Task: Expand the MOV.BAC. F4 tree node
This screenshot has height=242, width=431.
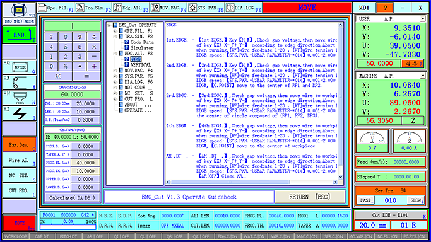Action: click(x=115, y=71)
